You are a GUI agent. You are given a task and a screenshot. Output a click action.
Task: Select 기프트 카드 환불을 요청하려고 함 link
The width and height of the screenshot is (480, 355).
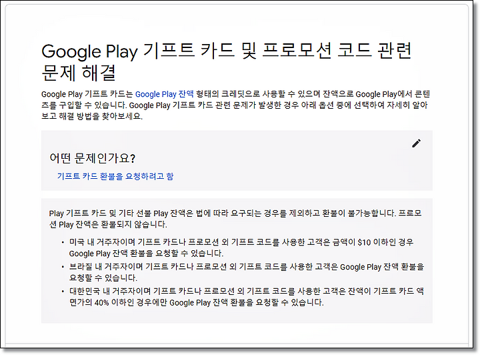click(x=115, y=176)
